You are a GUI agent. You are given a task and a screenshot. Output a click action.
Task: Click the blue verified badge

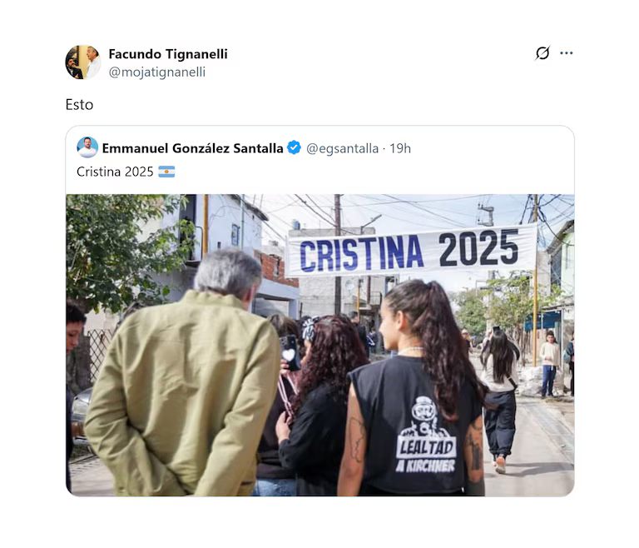(294, 148)
